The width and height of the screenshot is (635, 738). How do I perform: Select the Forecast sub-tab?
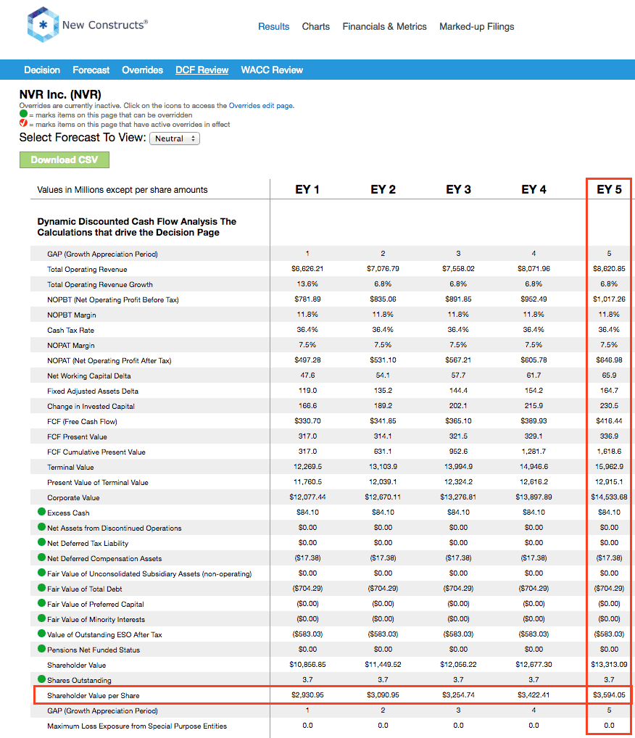pos(91,70)
